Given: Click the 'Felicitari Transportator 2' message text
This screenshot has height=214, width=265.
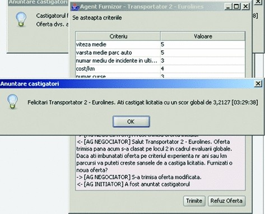Looking at the screenshot, I should point(143,103).
